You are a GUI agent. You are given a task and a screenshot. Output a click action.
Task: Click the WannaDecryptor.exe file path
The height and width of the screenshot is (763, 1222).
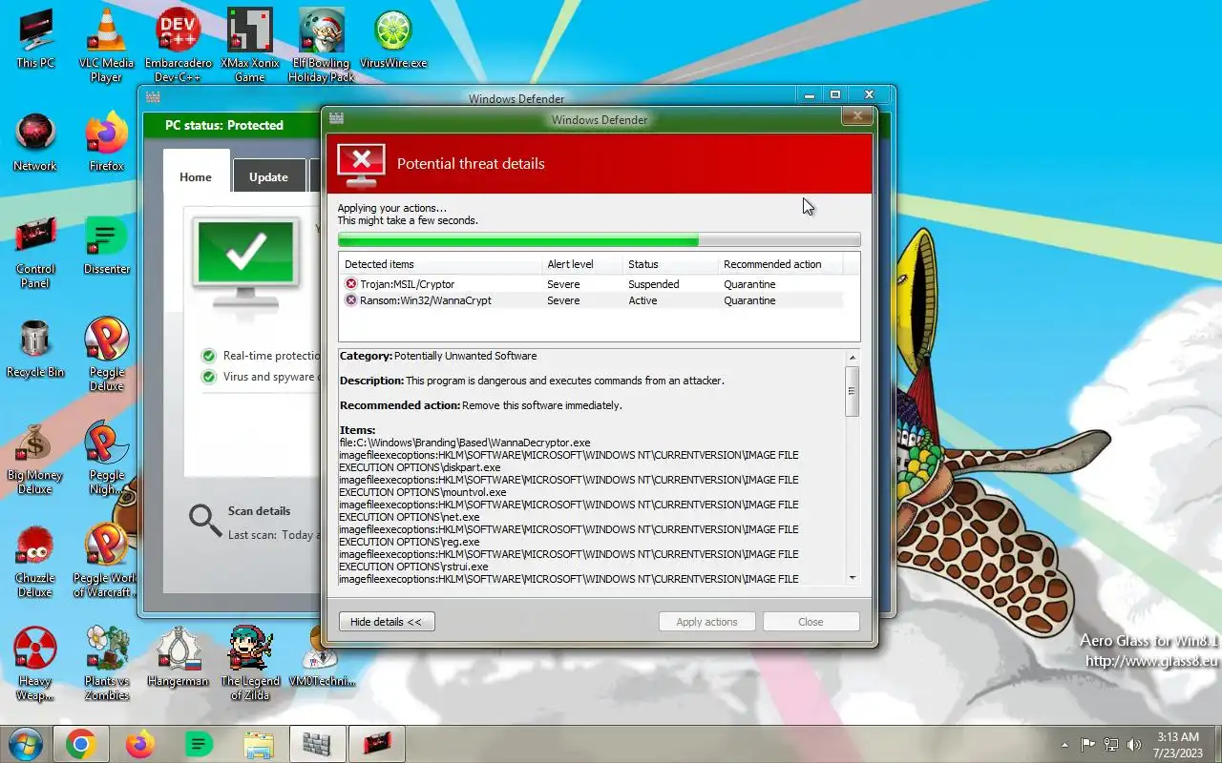tap(465, 443)
